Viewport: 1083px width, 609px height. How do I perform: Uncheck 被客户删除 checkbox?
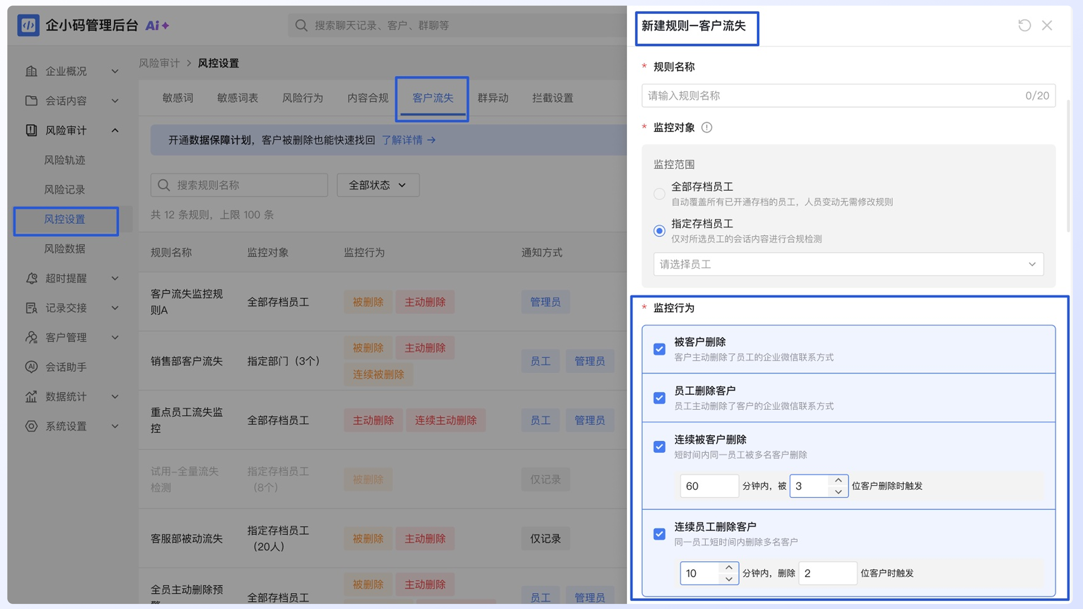click(x=659, y=349)
